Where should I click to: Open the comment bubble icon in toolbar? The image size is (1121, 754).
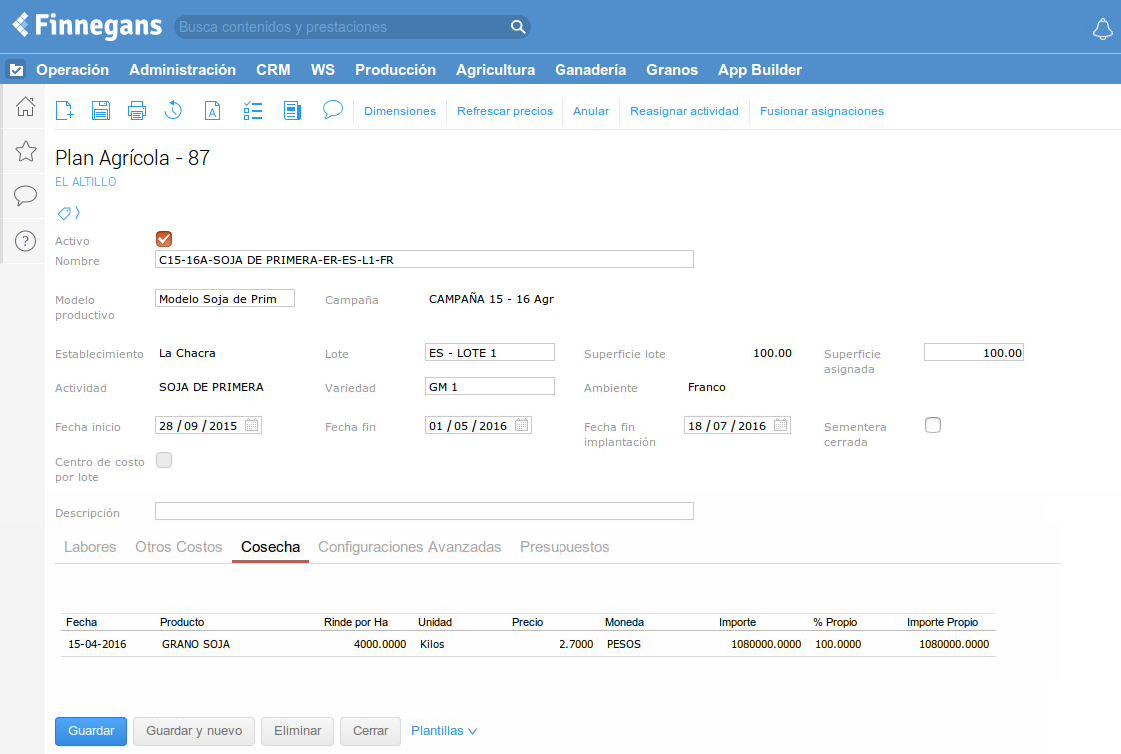tap(333, 110)
